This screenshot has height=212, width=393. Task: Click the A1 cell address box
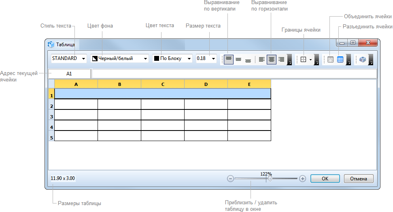[69, 74]
